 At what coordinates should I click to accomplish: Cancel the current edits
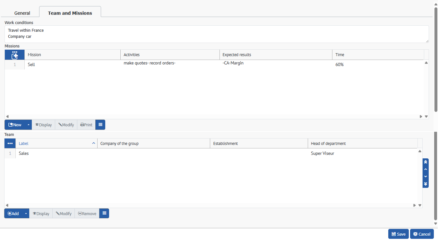click(x=422, y=234)
